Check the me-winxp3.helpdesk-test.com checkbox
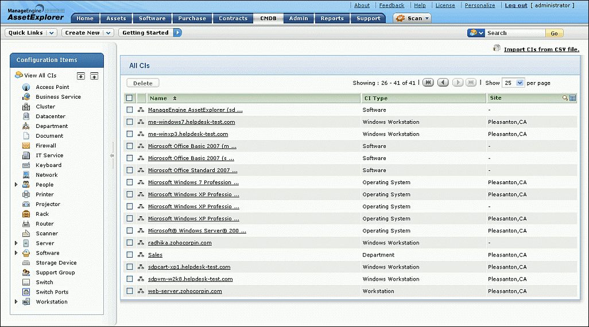 coord(130,134)
